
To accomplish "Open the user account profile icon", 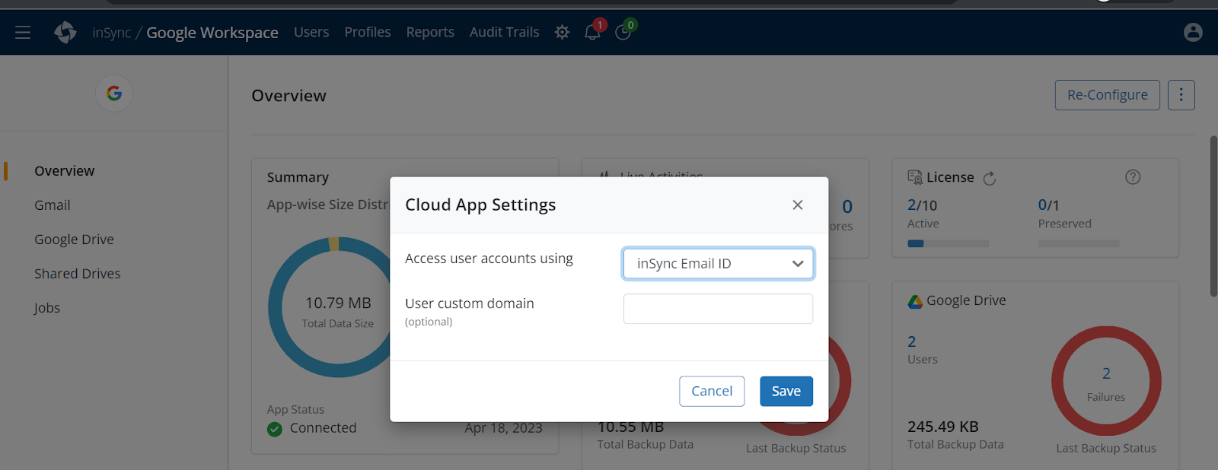I will pos(1193,32).
